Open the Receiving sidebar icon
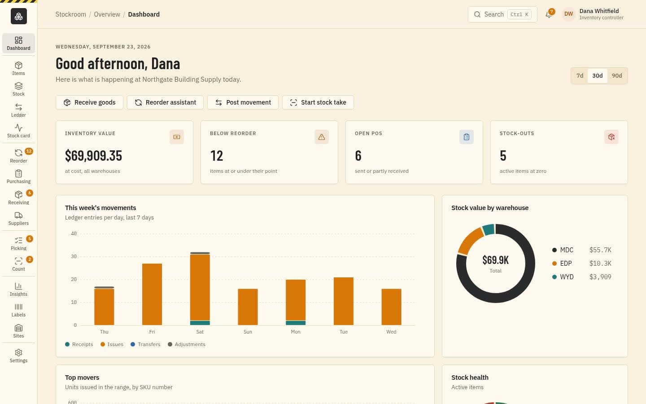This screenshot has width=646, height=404. pos(18,198)
